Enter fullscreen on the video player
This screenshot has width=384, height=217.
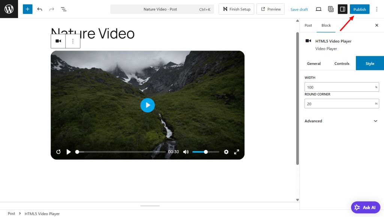(x=237, y=152)
